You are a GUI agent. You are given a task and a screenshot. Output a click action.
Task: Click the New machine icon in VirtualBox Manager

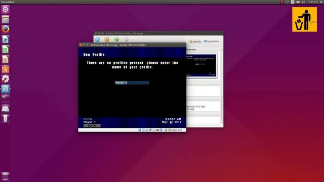pos(97,39)
